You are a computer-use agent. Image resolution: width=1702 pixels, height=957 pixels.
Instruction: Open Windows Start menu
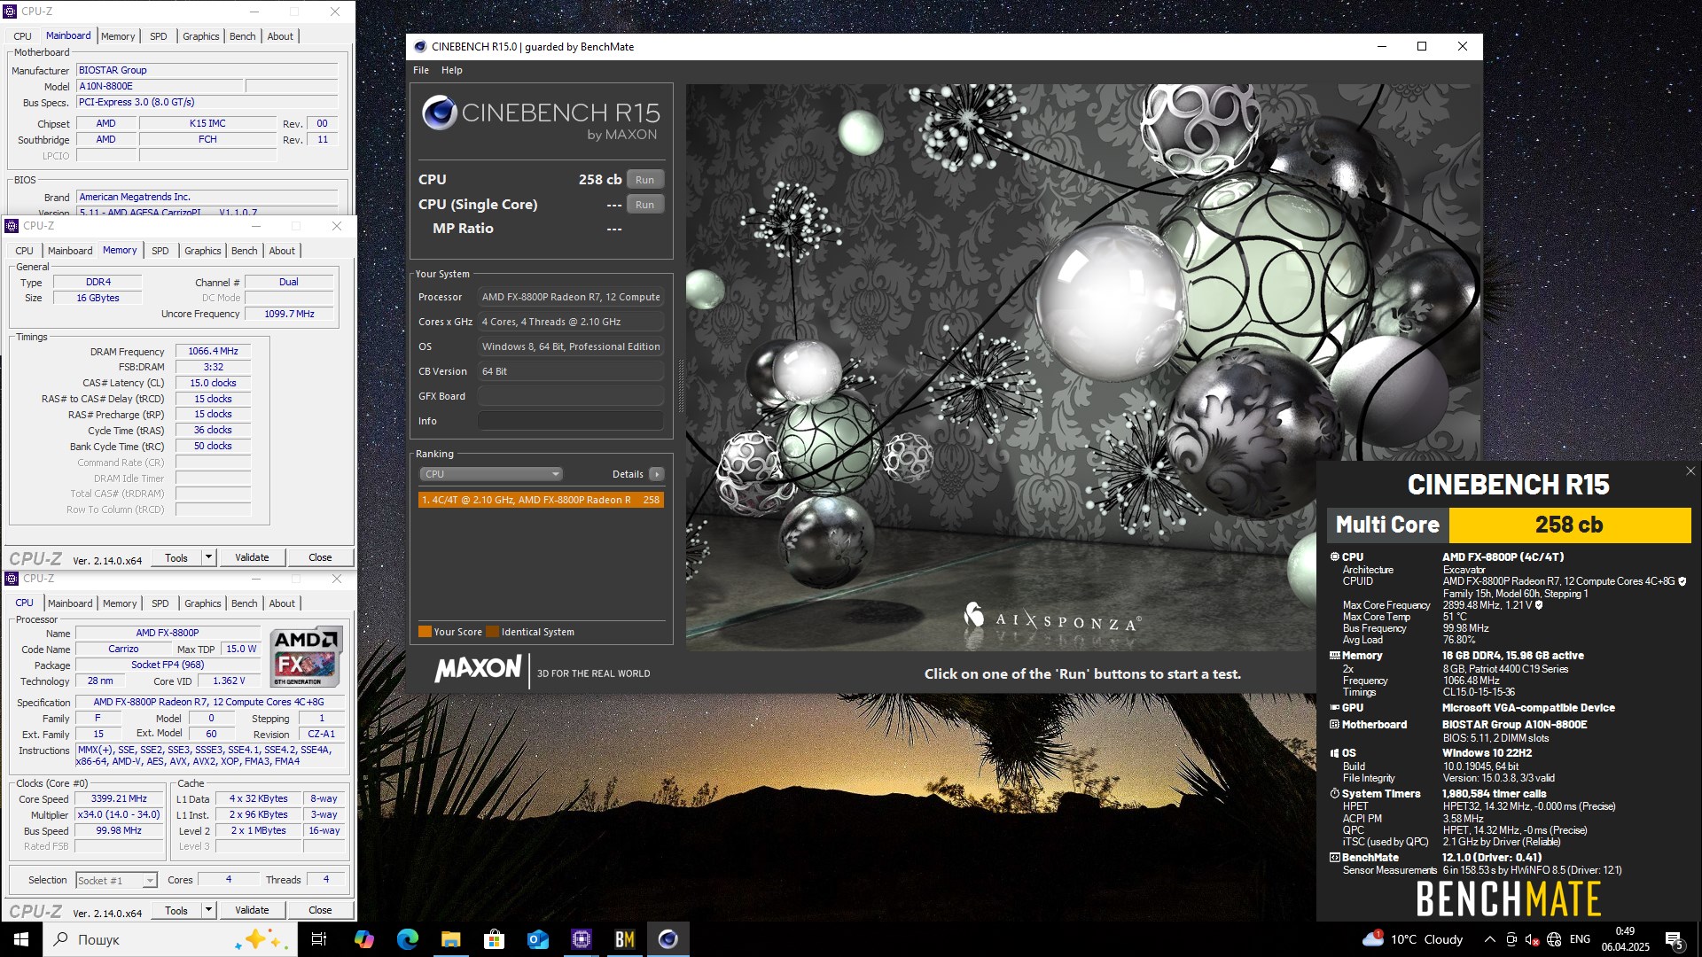click(x=21, y=939)
